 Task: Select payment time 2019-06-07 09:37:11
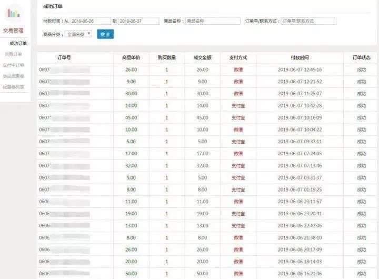(300, 142)
